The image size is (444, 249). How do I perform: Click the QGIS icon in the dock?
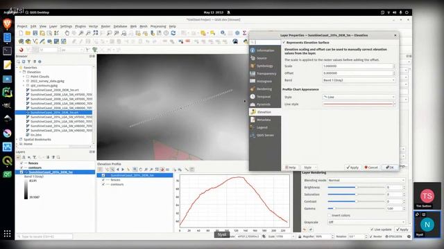pos(7,161)
